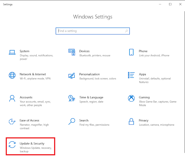Open the System settings title
The height and width of the screenshot is (158, 185).
pyautogui.click(x=24, y=51)
